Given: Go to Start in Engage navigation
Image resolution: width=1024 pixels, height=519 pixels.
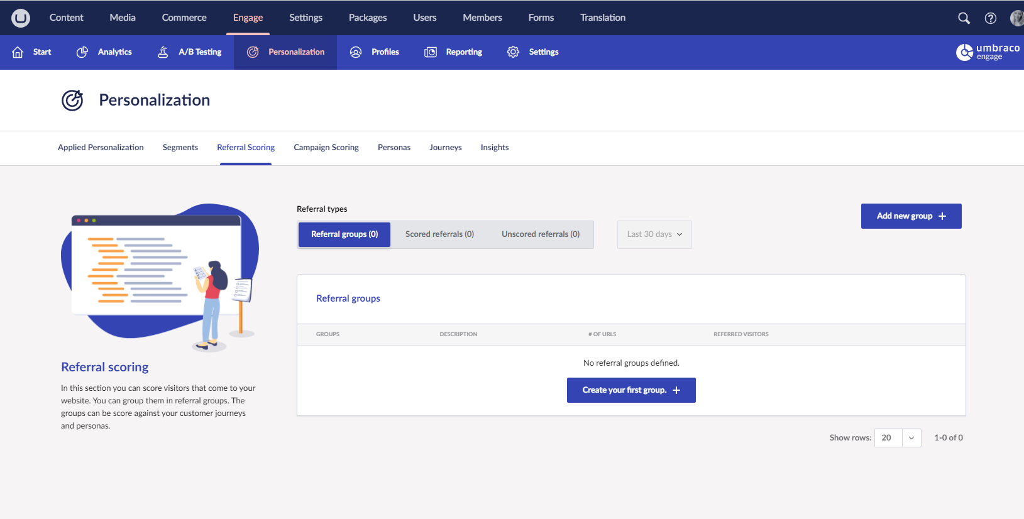Looking at the screenshot, I should (32, 52).
